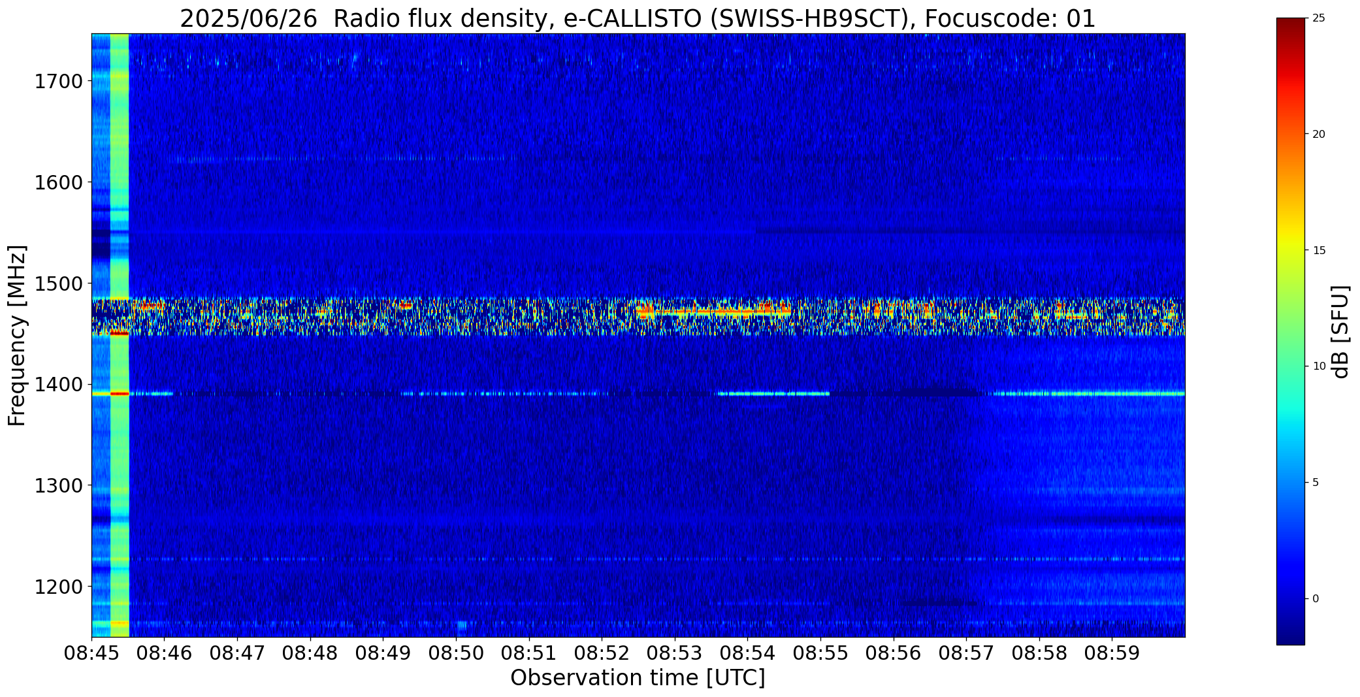
Task: Click the plot title text
Action: pyautogui.click(x=638, y=19)
